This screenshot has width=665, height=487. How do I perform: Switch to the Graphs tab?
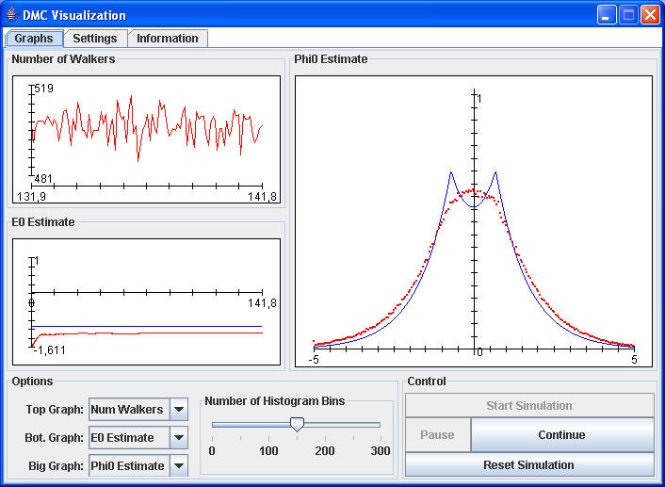[34, 39]
